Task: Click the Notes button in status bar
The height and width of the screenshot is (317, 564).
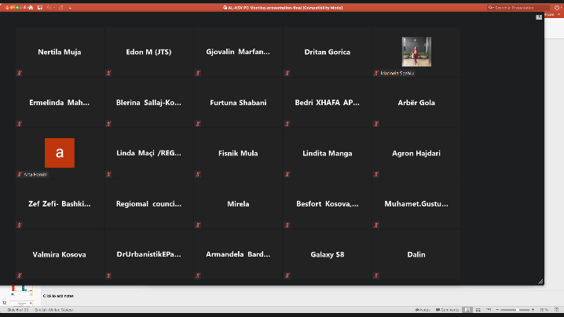Action: click(x=423, y=310)
